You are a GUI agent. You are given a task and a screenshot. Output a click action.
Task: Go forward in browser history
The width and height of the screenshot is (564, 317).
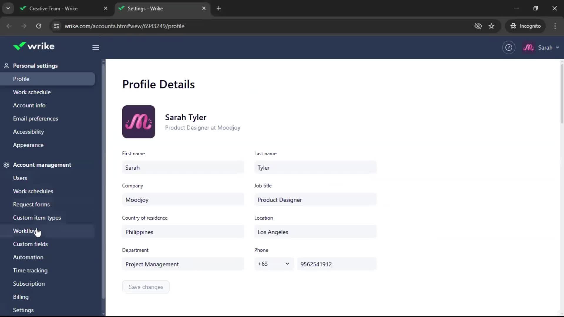[x=24, y=26]
